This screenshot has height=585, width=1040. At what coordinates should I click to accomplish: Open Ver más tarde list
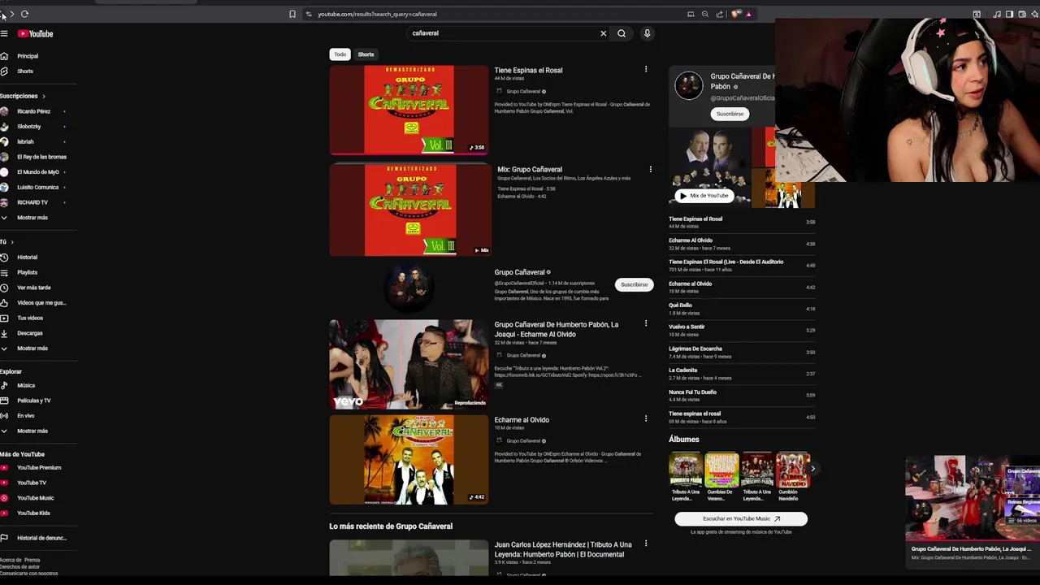(x=33, y=288)
